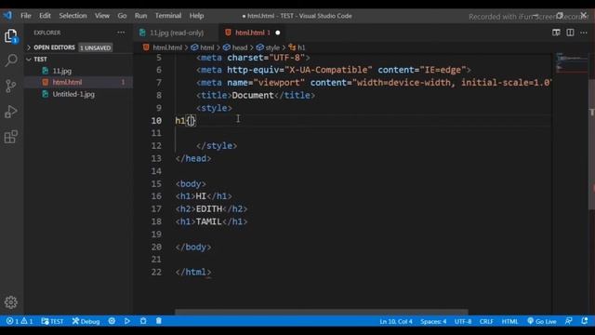Open the Run menu

pyautogui.click(x=140, y=16)
